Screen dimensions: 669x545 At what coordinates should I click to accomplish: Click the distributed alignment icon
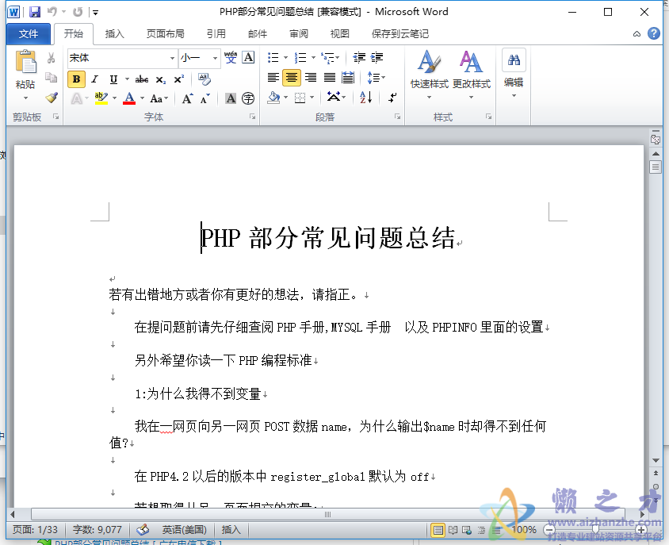point(348,78)
